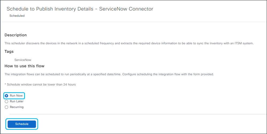
Task: Click the Description section heading
Action: (x=16, y=35)
